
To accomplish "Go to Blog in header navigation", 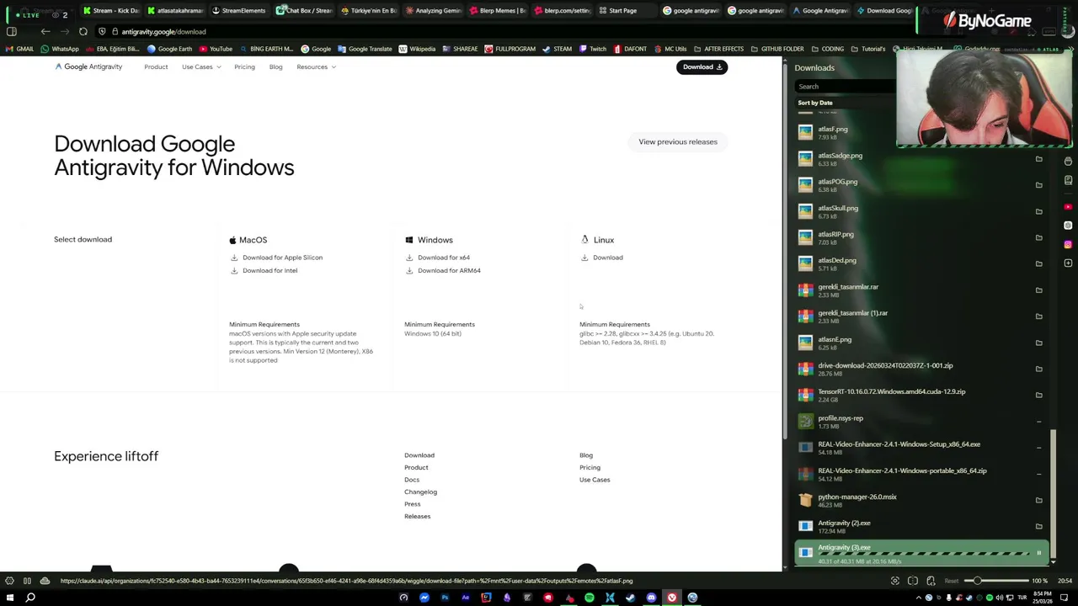I will (x=275, y=66).
